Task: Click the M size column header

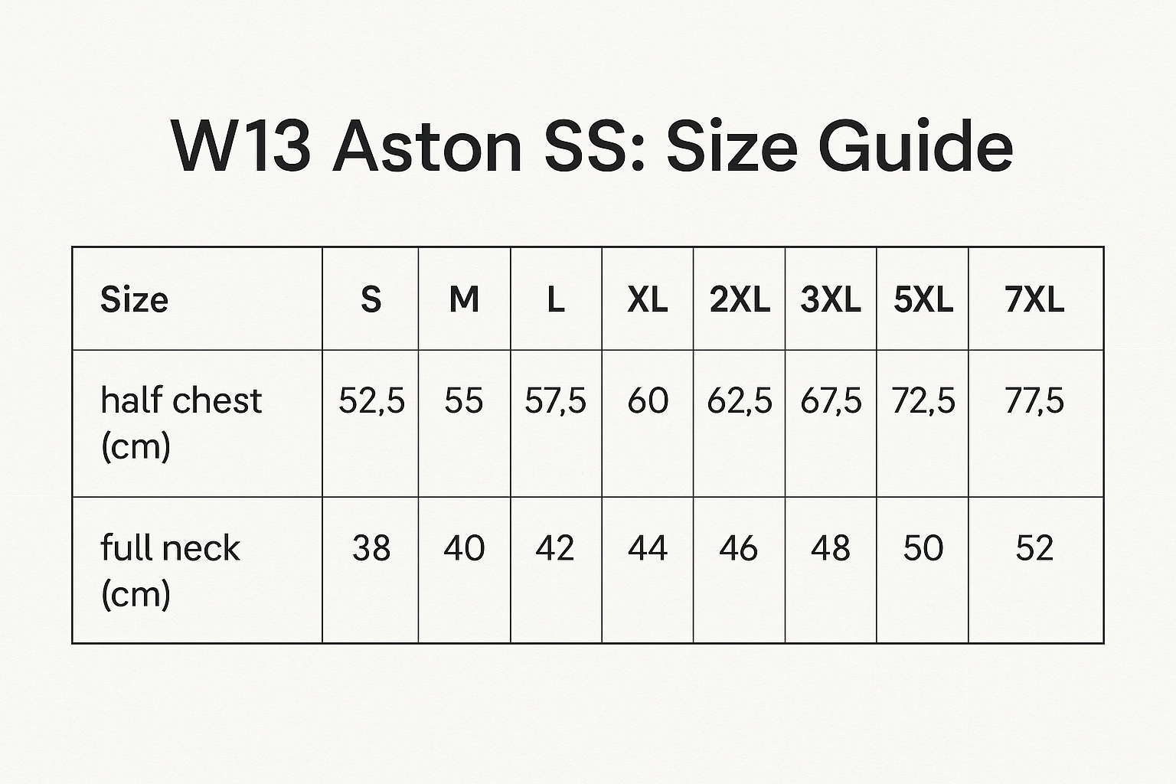Action: (x=464, y=299)
